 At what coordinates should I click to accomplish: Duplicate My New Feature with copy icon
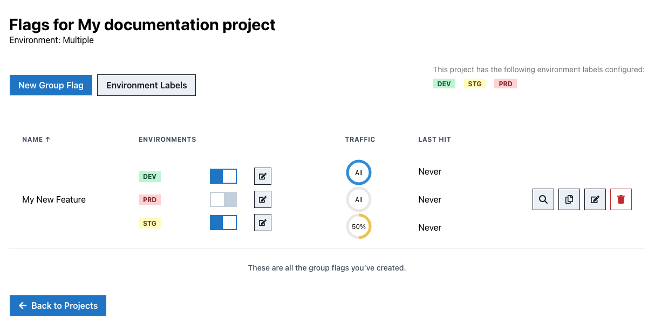pos(569,199)
